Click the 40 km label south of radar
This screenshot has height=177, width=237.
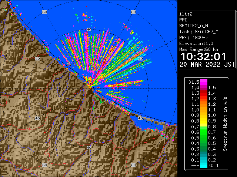(x=89, y=147)
